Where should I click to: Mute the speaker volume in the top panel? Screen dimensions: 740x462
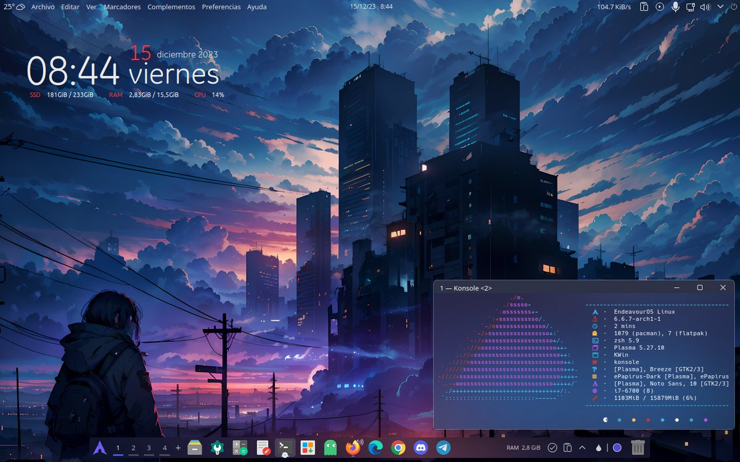pyautogui.click(x=704, y=7)
